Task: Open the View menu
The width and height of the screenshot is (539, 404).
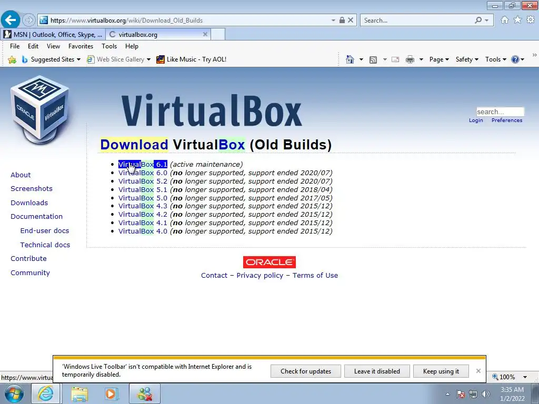Action: [53, 46]
